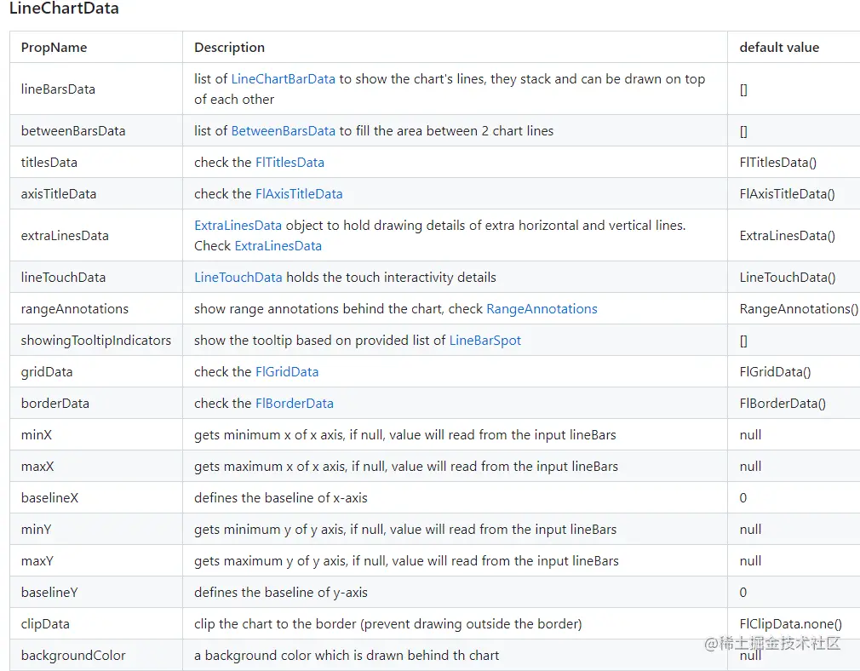Open the FlGridData link
860x671 pixels.
tap(287, 372)
